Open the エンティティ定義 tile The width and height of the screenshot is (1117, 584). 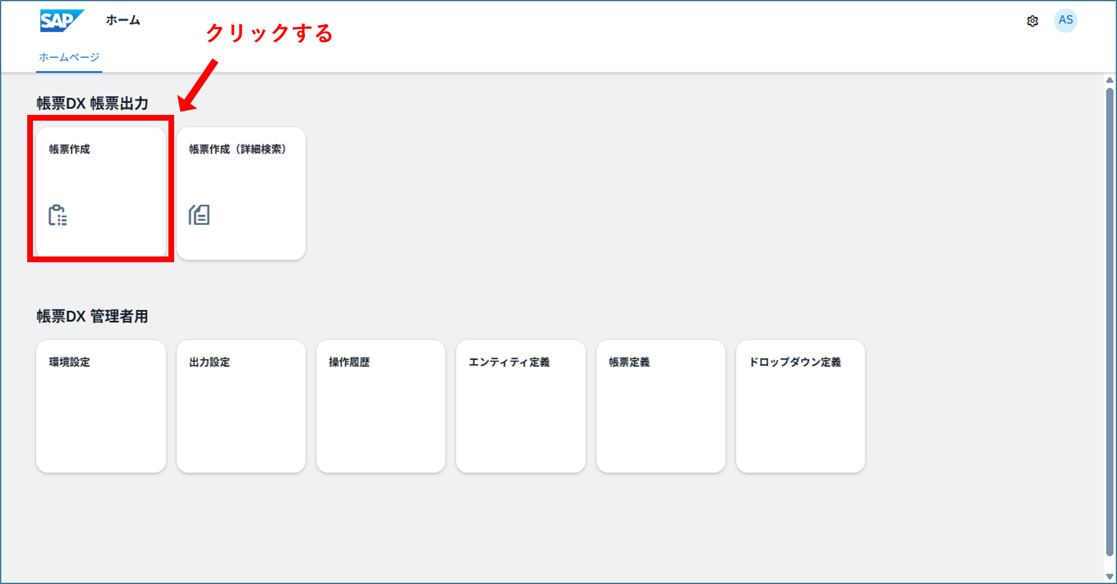pos(521,406)
